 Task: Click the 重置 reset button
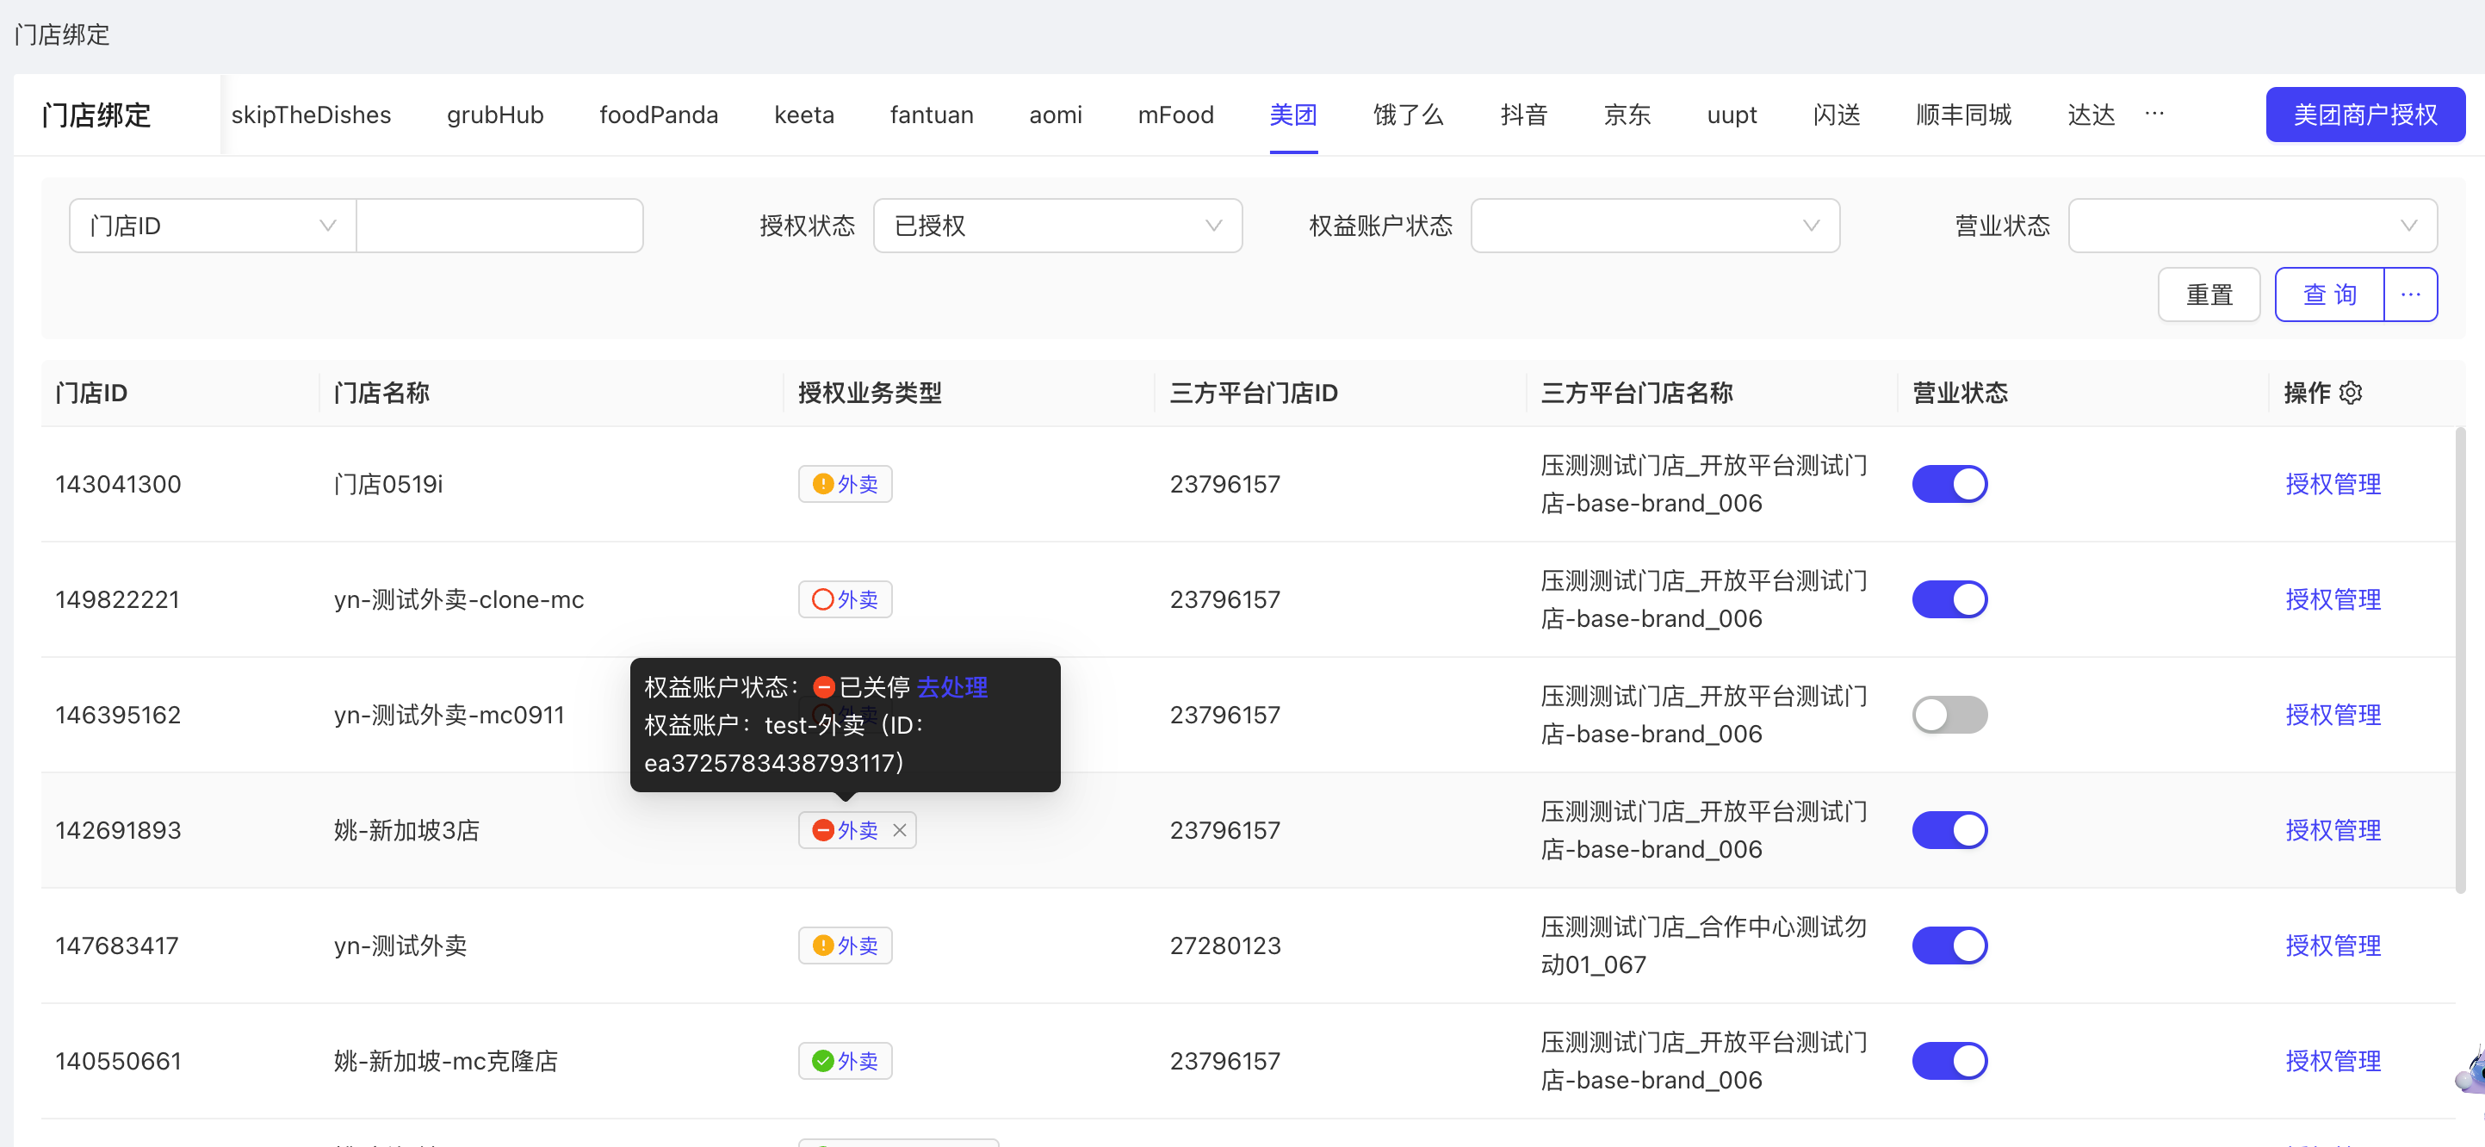coord(2209,295)
